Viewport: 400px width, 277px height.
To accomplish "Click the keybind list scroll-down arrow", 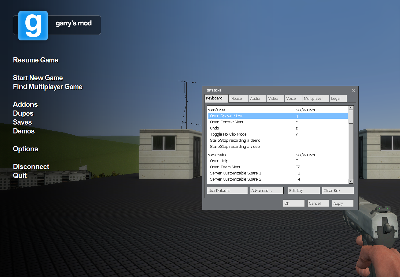I will click(x=351, y=182).
